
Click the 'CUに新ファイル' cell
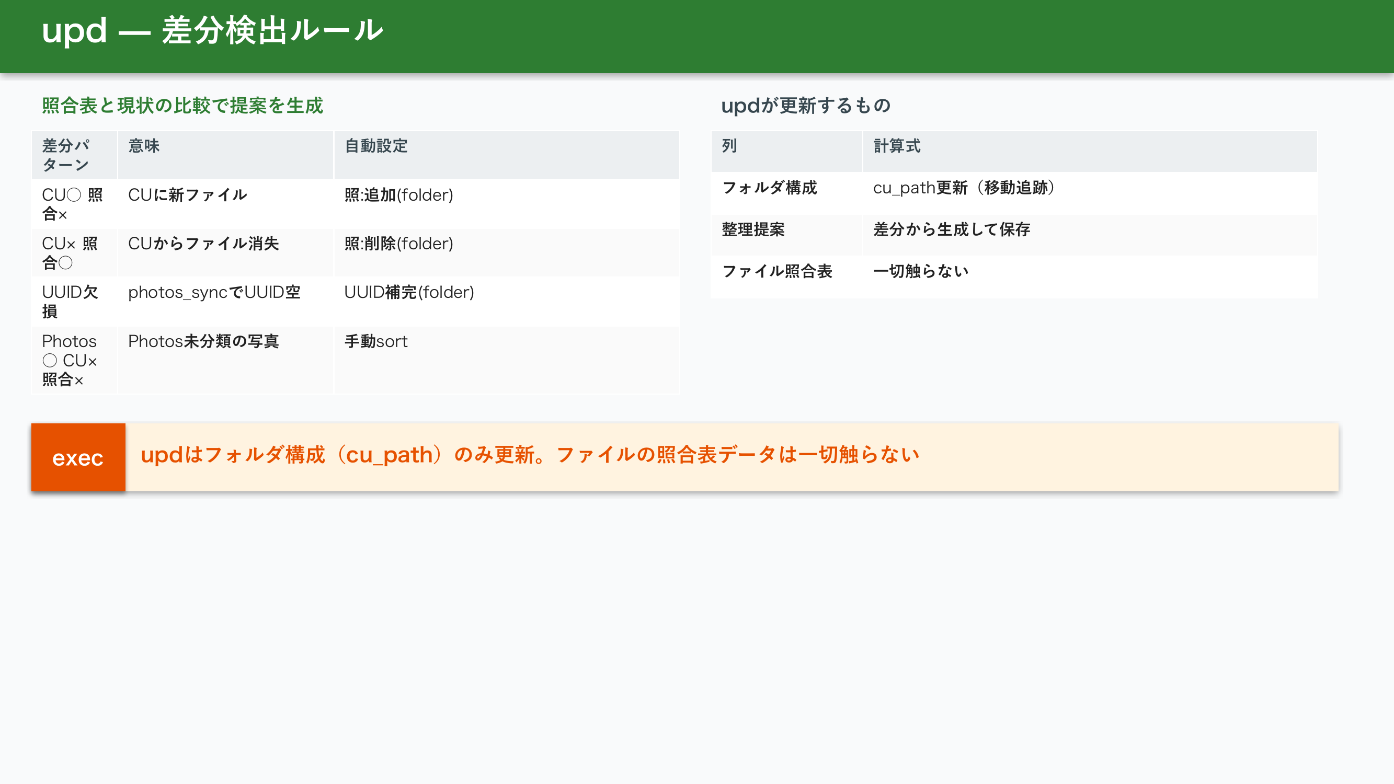pos(187,195)
